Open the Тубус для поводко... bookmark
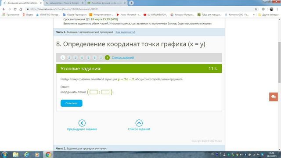This screenshot has height=158, width=281. click(x=209, y=14)
